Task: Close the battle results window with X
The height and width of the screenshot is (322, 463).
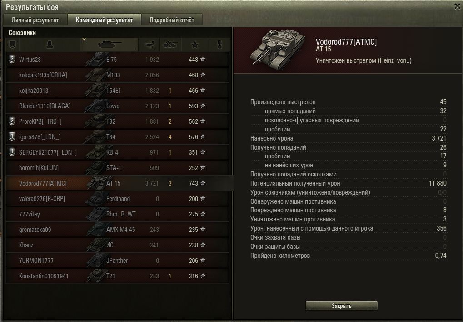Action: point(457,6)
